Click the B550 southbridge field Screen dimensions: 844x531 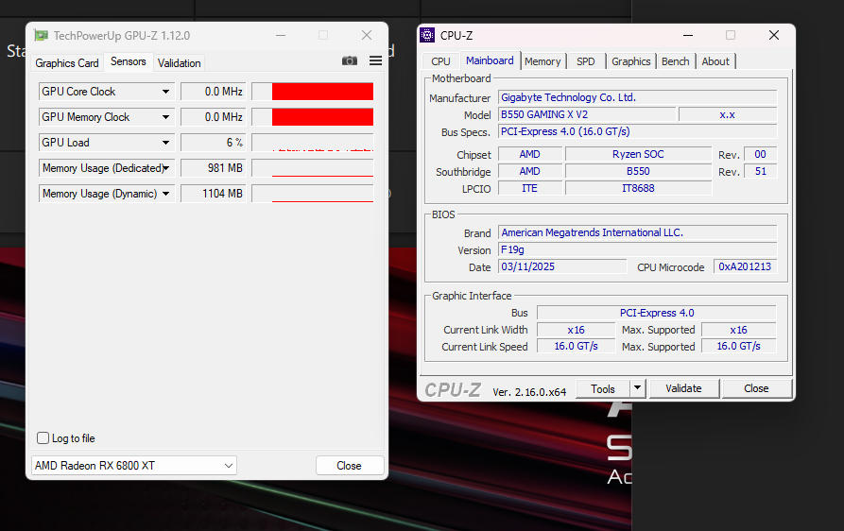[638, 171]
